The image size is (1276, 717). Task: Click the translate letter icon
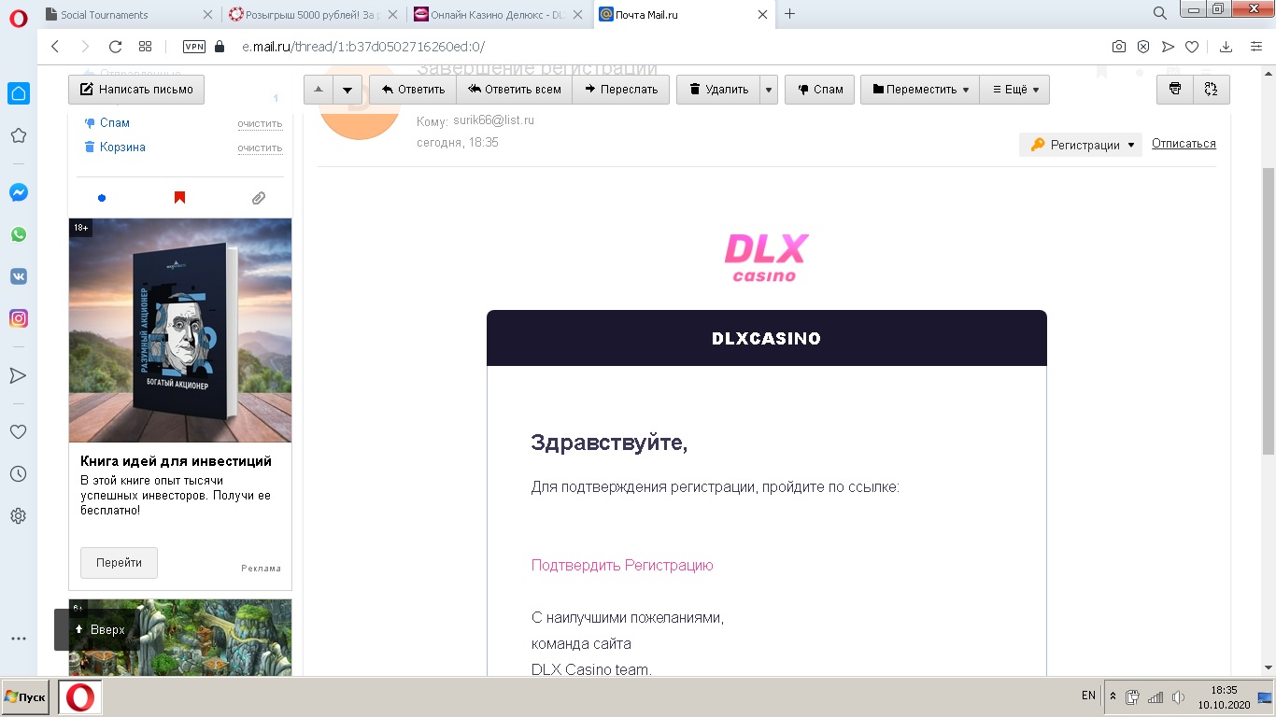1212,90
